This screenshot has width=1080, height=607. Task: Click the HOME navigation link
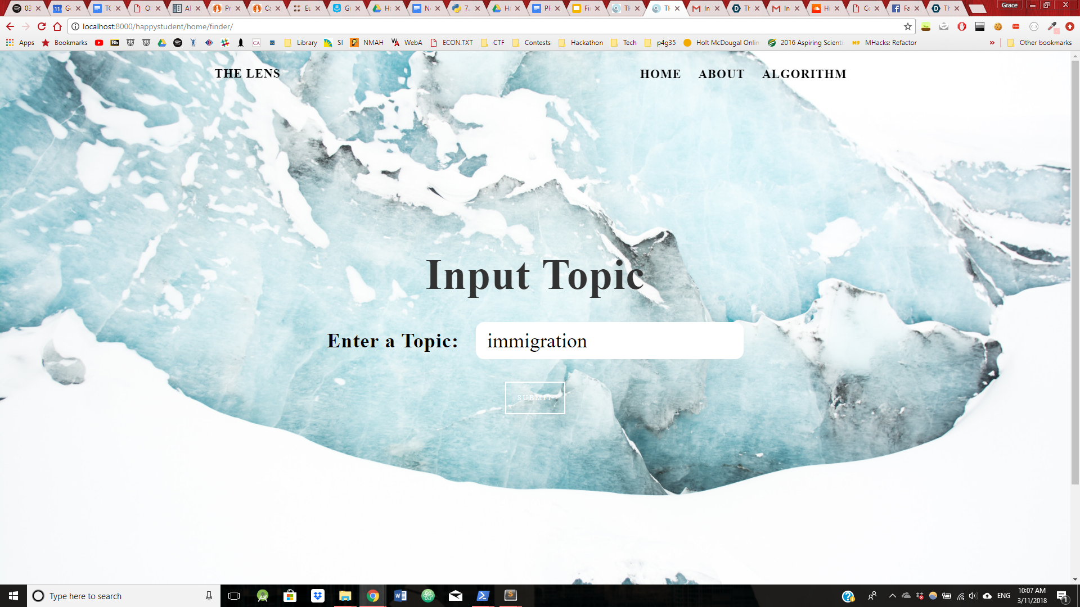click(660, 74)
